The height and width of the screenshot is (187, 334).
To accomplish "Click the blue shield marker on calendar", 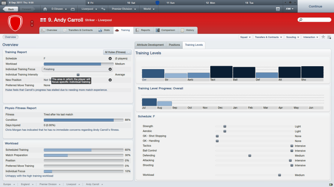I will [158, 3].
